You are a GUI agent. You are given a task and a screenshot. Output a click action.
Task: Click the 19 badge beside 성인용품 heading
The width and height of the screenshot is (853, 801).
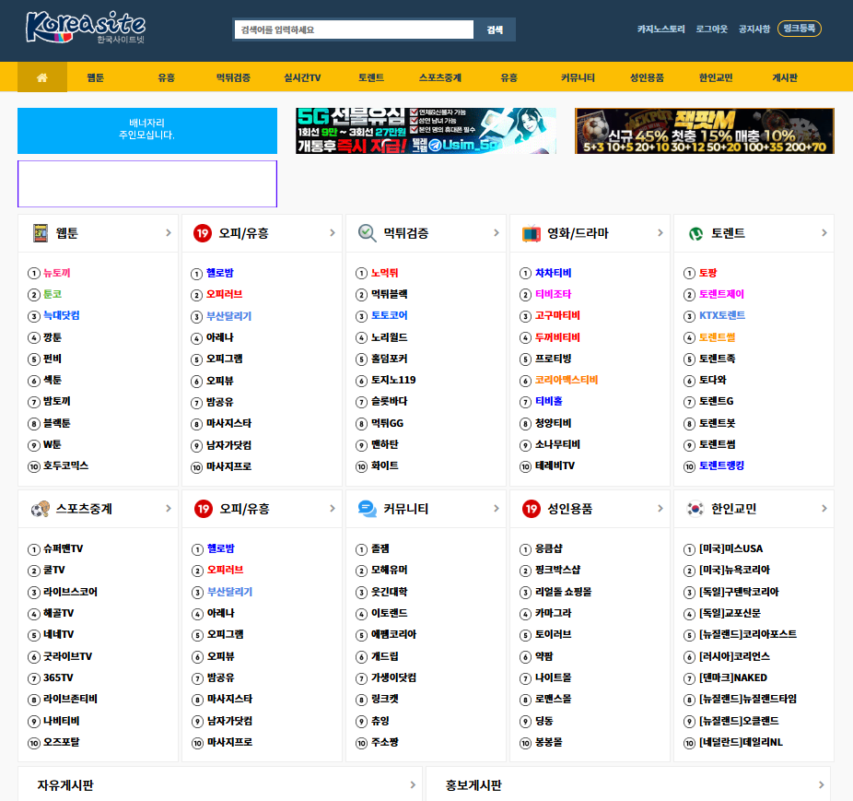click(x=531, y=509)
